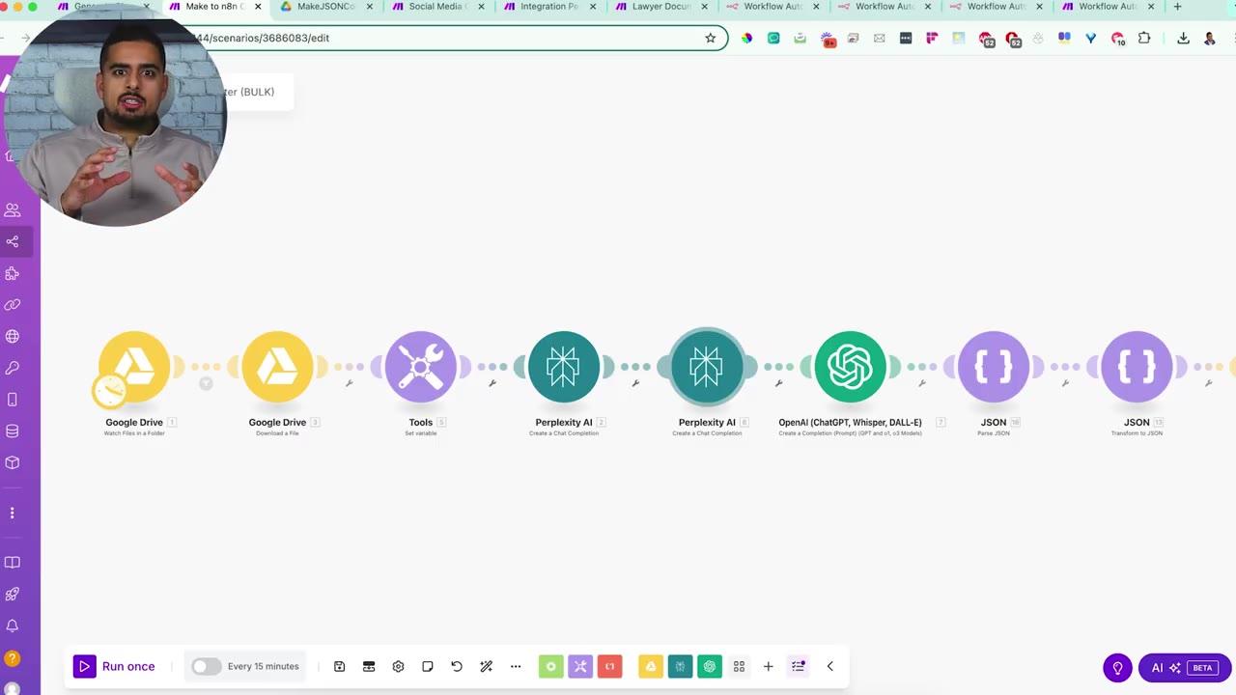Open the Team sidebar icon
The image size is (1236, 695).
click(x=13, y=209)
